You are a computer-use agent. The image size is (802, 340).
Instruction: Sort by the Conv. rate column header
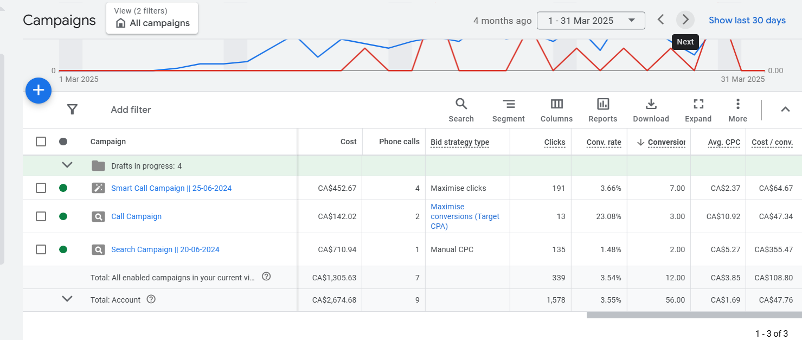click(x=604, y=142)
